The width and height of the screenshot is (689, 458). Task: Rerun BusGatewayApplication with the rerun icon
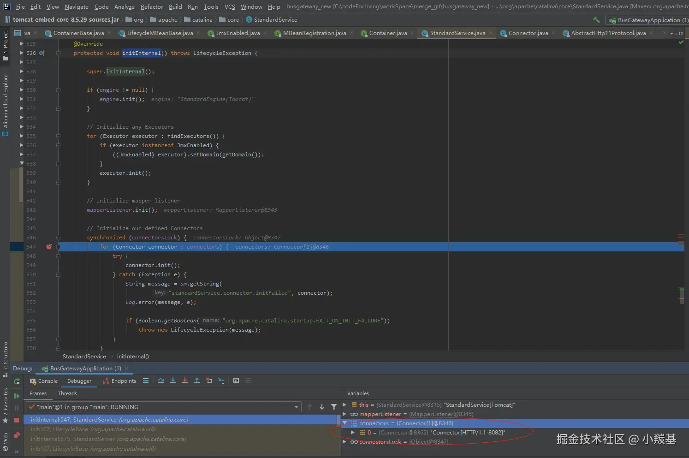[x=17, y=381]
